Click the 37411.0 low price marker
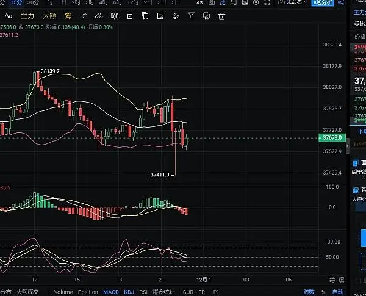366x296 pixels. (160, 175)
